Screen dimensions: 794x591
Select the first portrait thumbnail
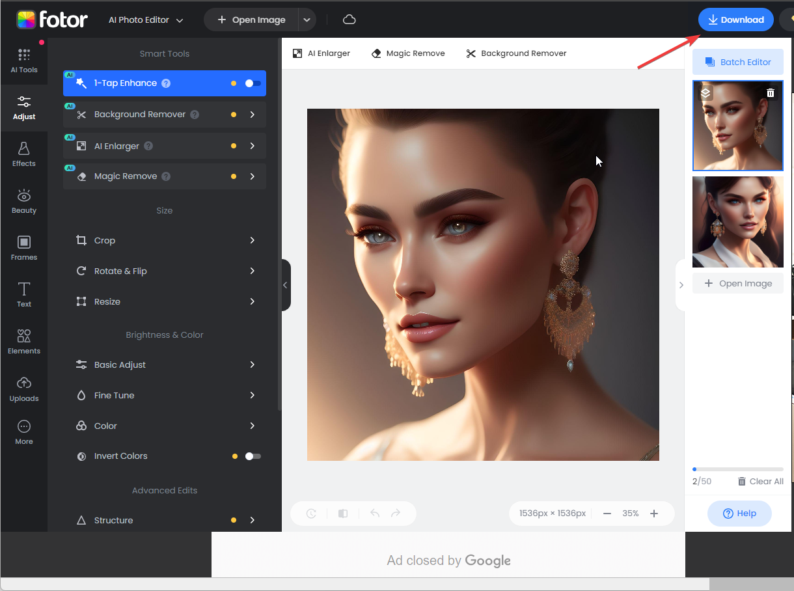click(738, 126)
